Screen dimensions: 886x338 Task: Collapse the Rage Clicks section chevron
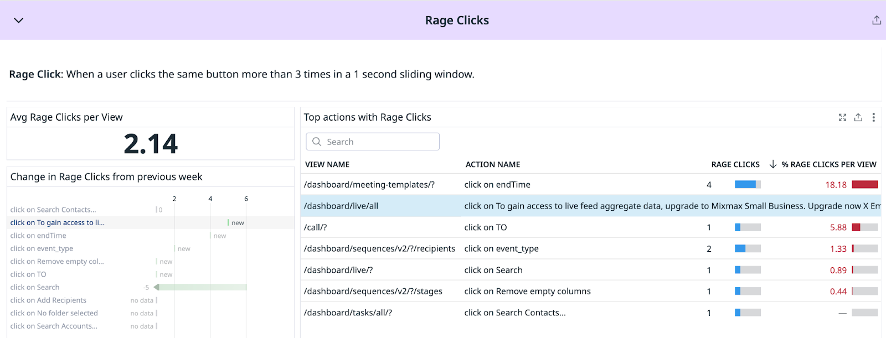pyautogui.click(x=18, y=20)
